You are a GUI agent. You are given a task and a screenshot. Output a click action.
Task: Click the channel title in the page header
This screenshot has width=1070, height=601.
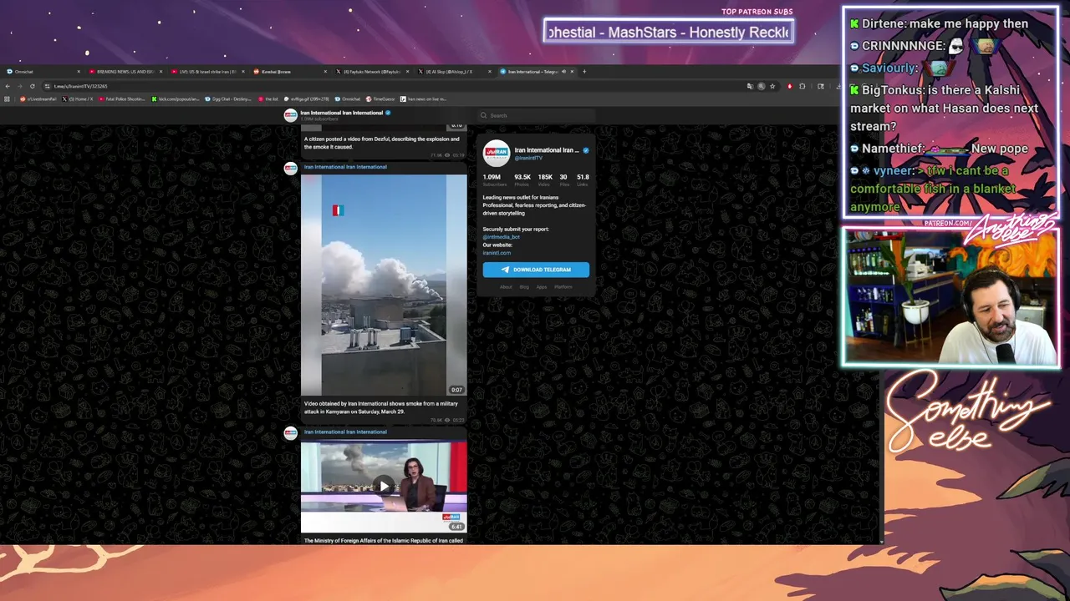[341, 113]
